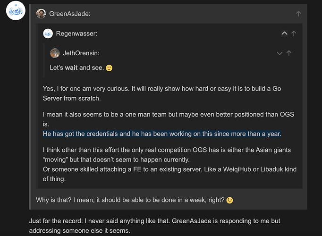Viewport: 322px width, 236px height.
Task: Click Regenwasser's avatar in the nested quote
Action: tap(48, 34)
